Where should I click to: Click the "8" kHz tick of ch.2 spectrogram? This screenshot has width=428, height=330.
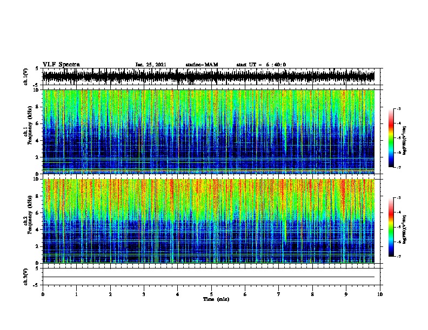coord(37,196)
